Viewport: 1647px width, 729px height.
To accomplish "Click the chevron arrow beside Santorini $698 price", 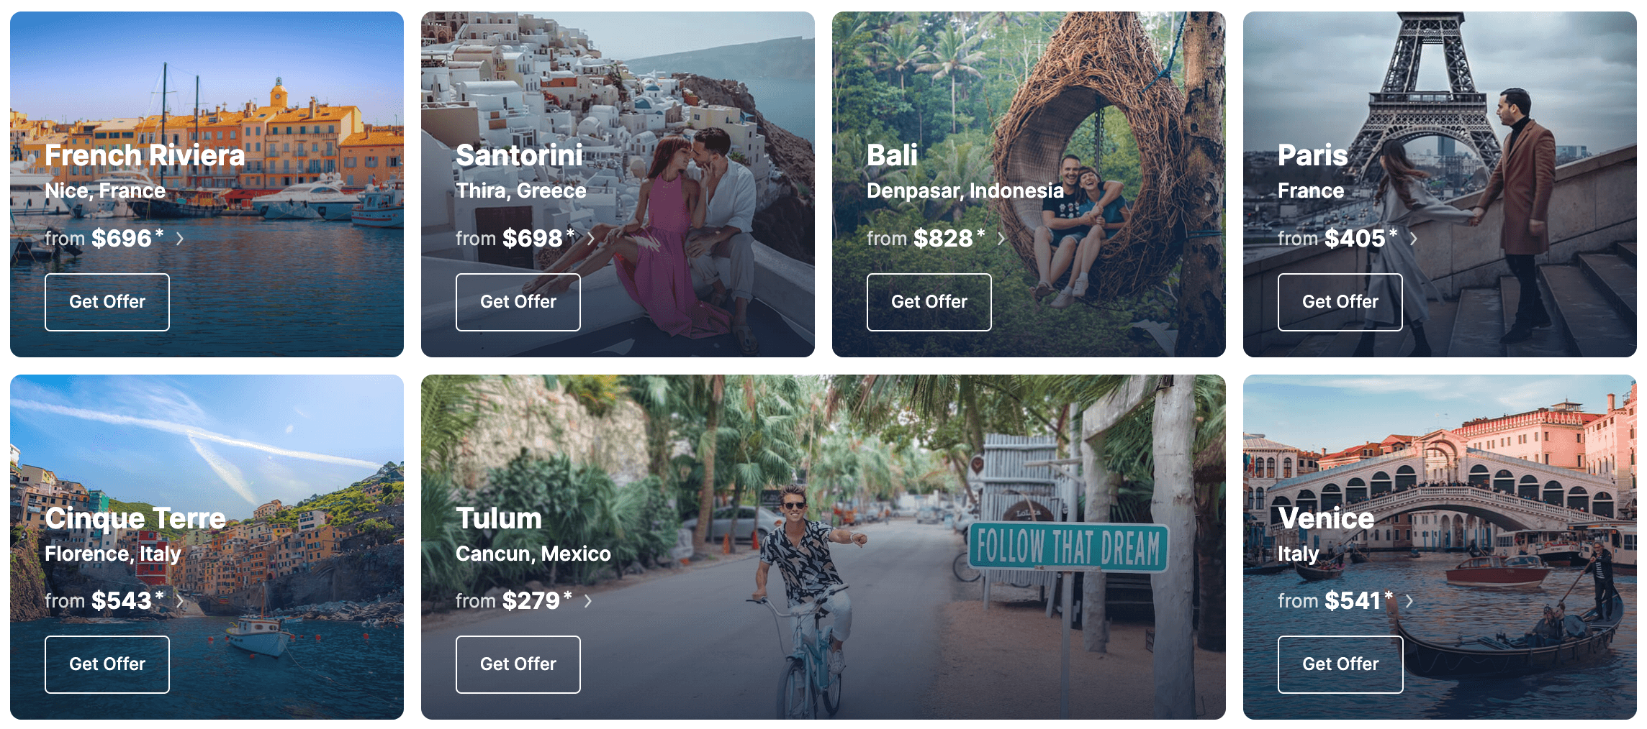I will click(x=591, y=239).
